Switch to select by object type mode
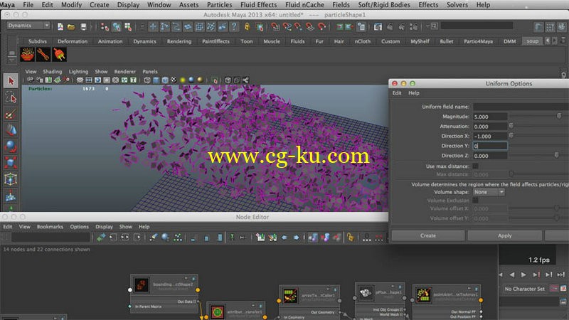This screenshot has height=320, width=569. point(117,26)
